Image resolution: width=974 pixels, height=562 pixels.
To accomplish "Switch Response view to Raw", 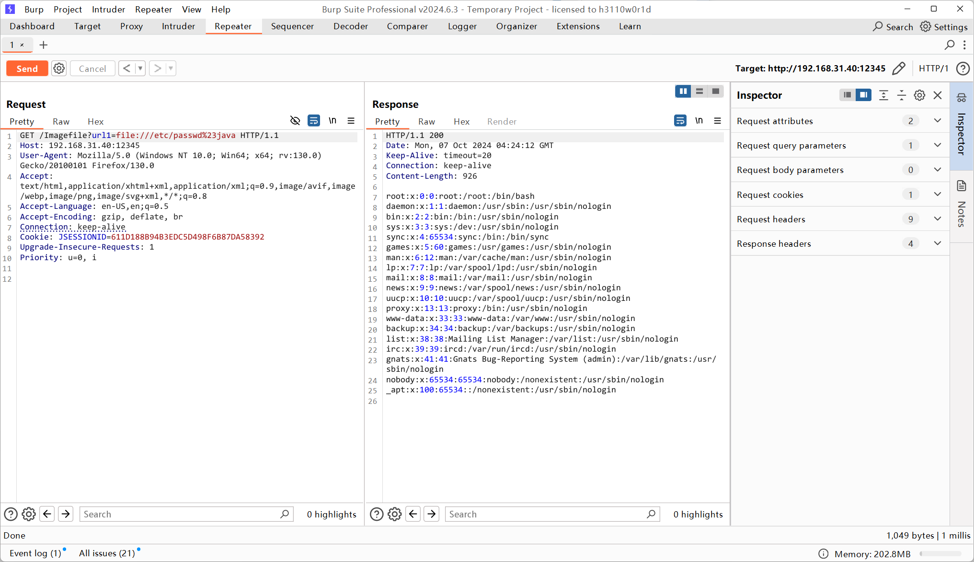I will pyautogui.click(x=426, y=122).
